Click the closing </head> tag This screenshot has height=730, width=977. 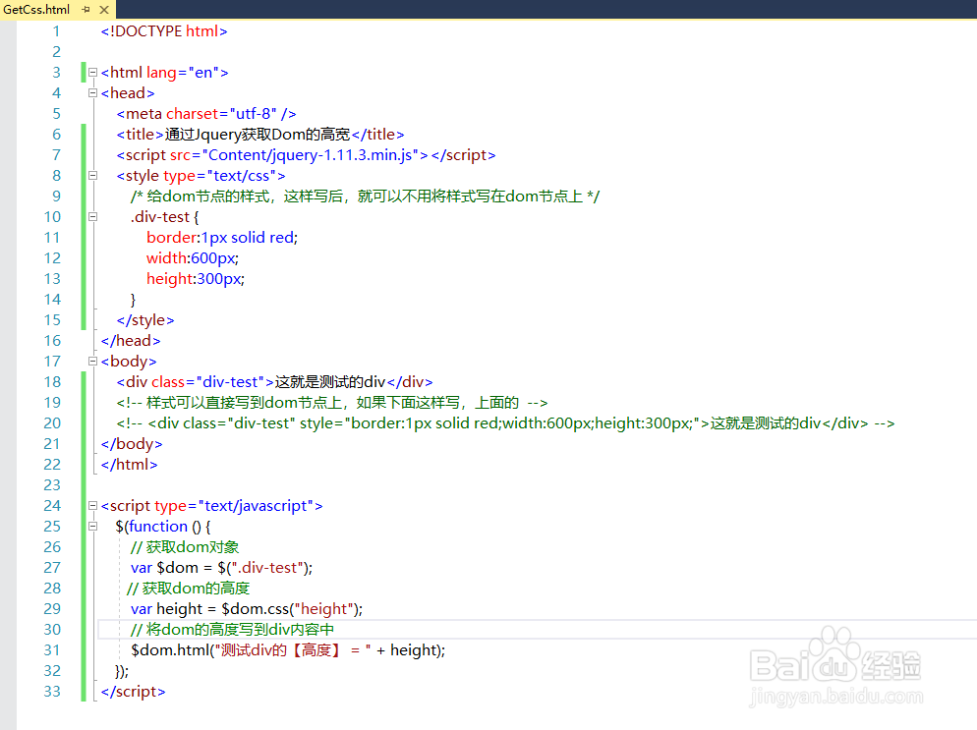(x=131, y=341)
